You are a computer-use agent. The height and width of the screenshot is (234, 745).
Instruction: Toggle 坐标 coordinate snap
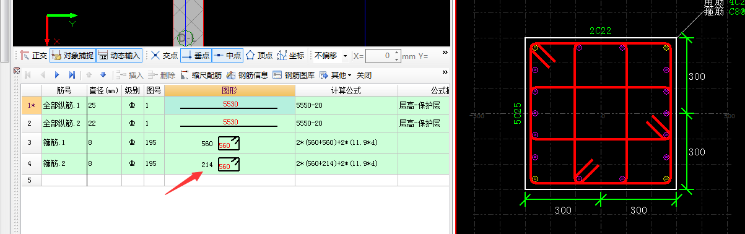tap(291, 56)
